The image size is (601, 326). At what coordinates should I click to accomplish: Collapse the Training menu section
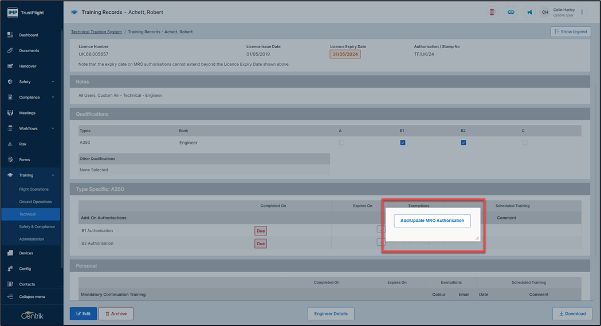(x=53, y=175)
